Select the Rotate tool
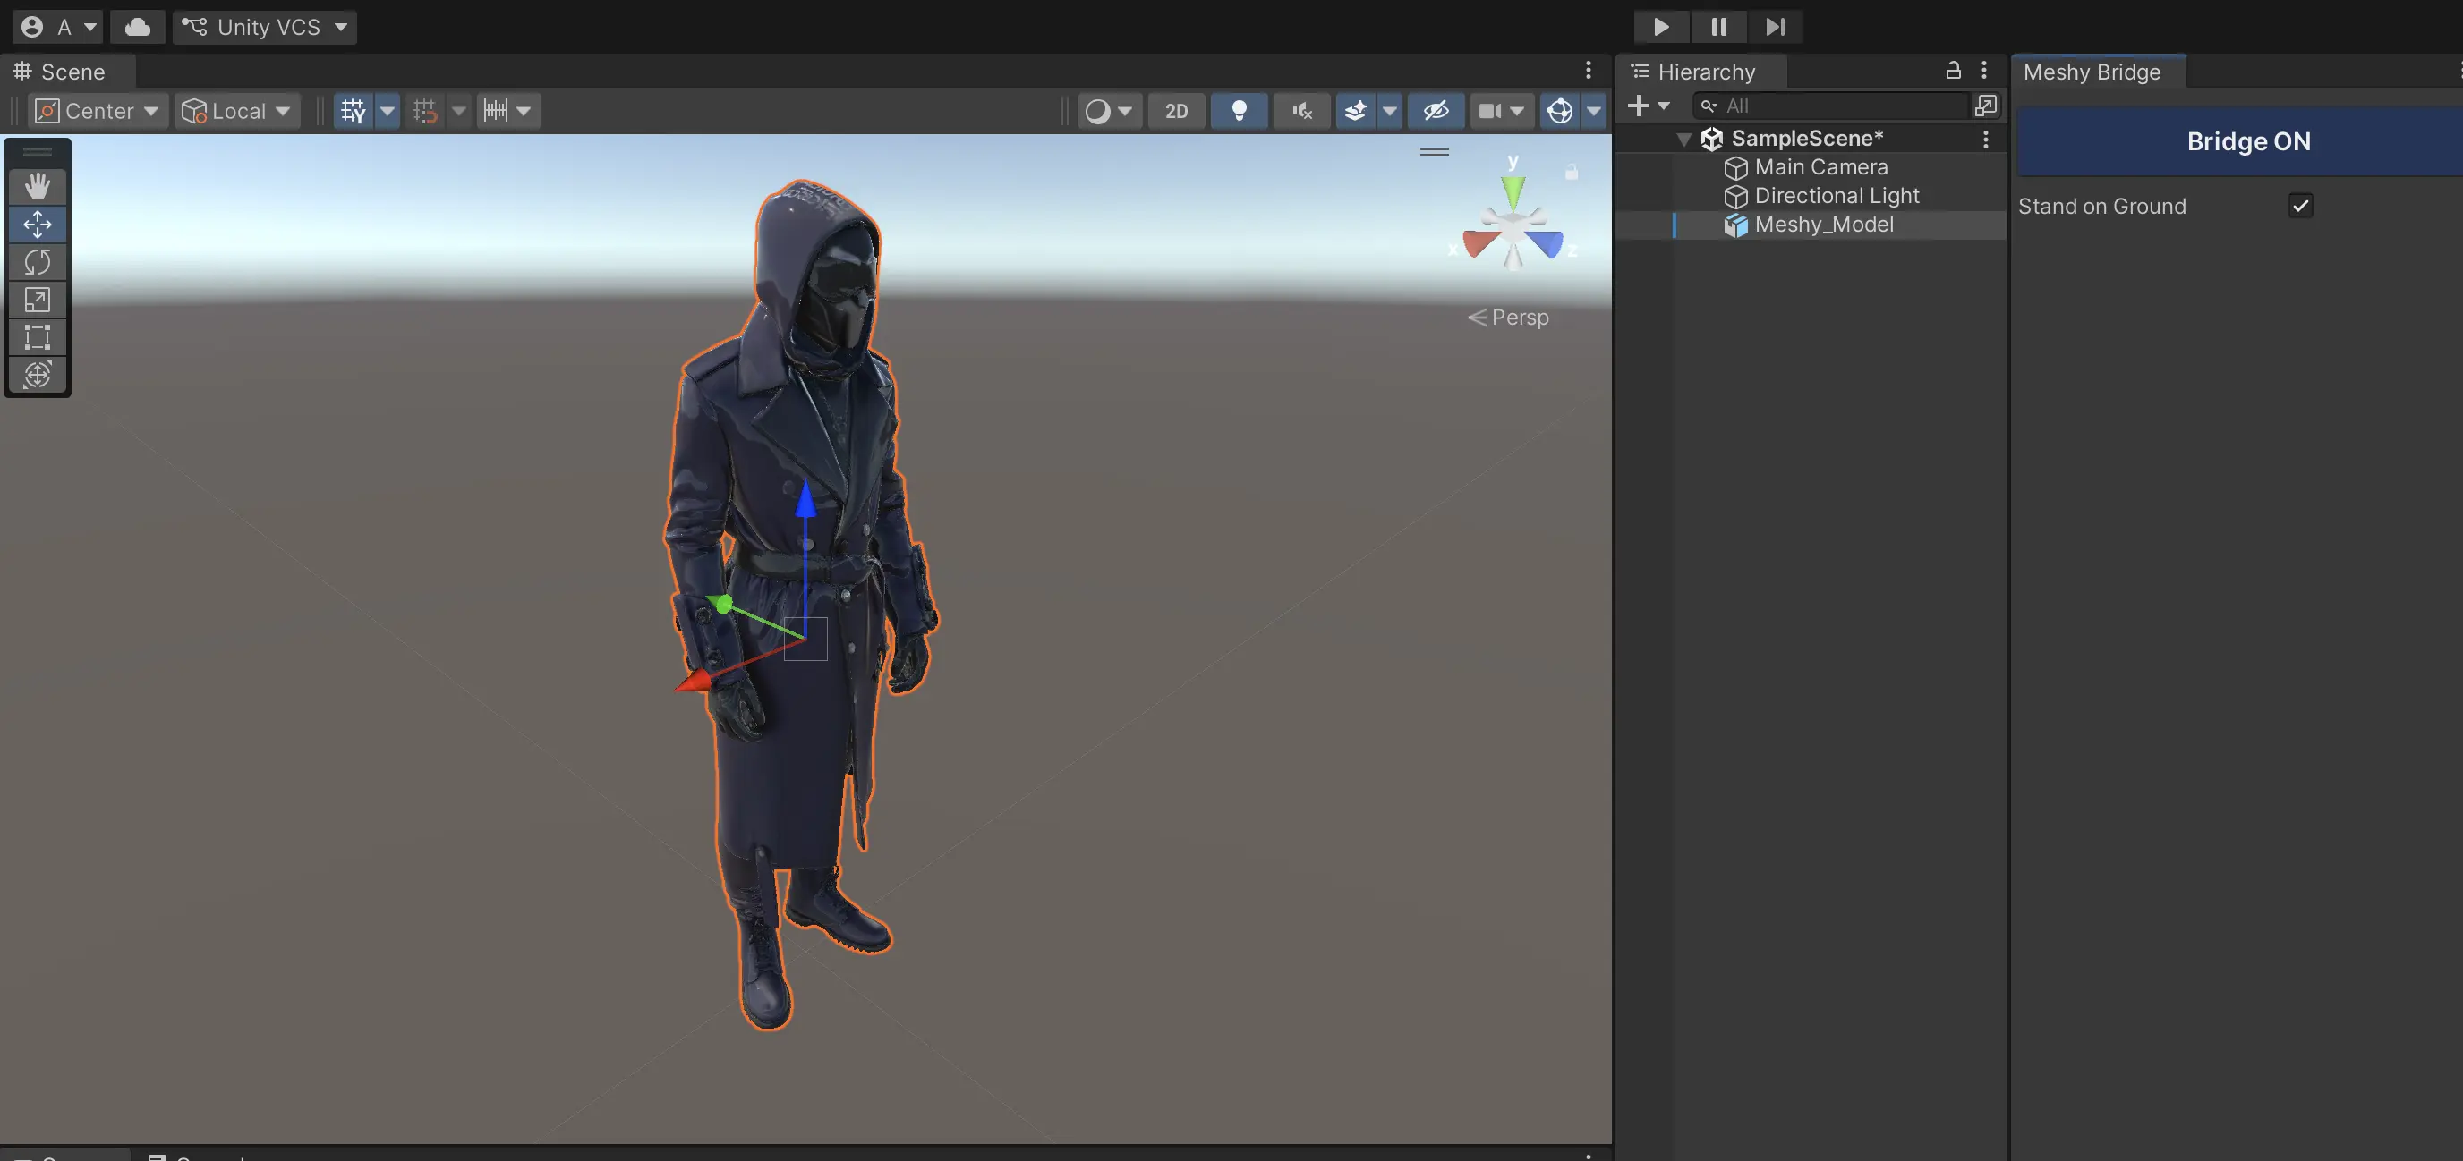Viewport: 2463px width, 1161px height. tap(38, 262)
